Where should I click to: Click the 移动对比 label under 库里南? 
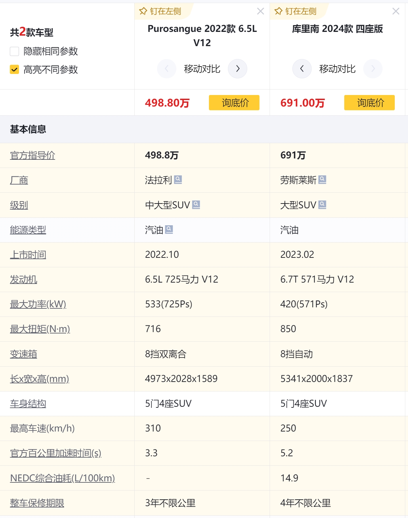(337, 69)
